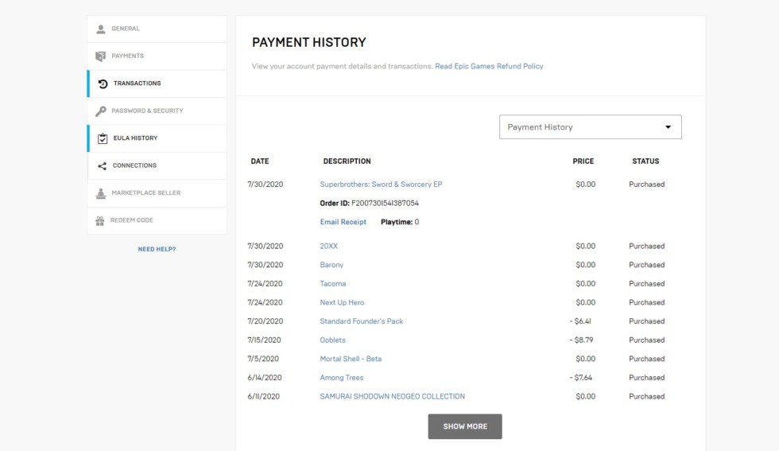Click the Payment History page heading

pos(309,42)
